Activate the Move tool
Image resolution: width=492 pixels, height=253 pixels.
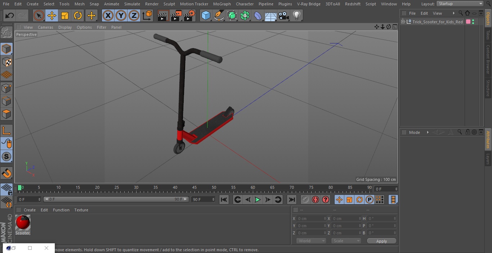(52, 15)
